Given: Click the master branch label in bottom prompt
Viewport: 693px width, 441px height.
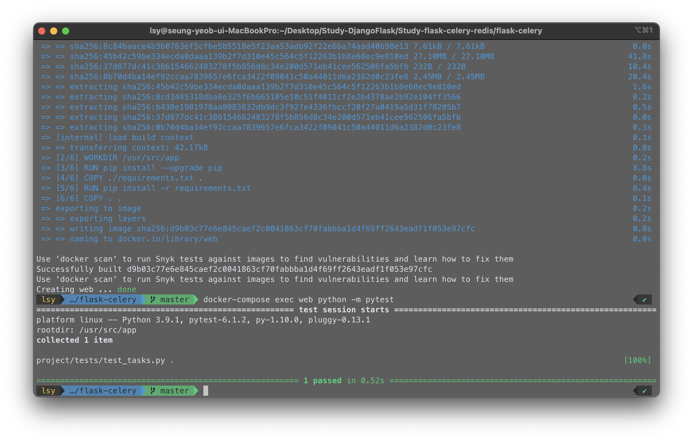Looking at the screenshot, I should (174, 391).
